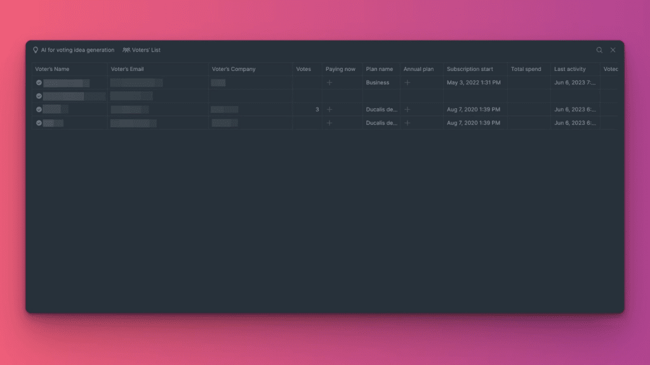Toggle the check icon in second voter row
Image resolution: width=650 pixels, height=365 pixels.
click(x=39, y=96)
